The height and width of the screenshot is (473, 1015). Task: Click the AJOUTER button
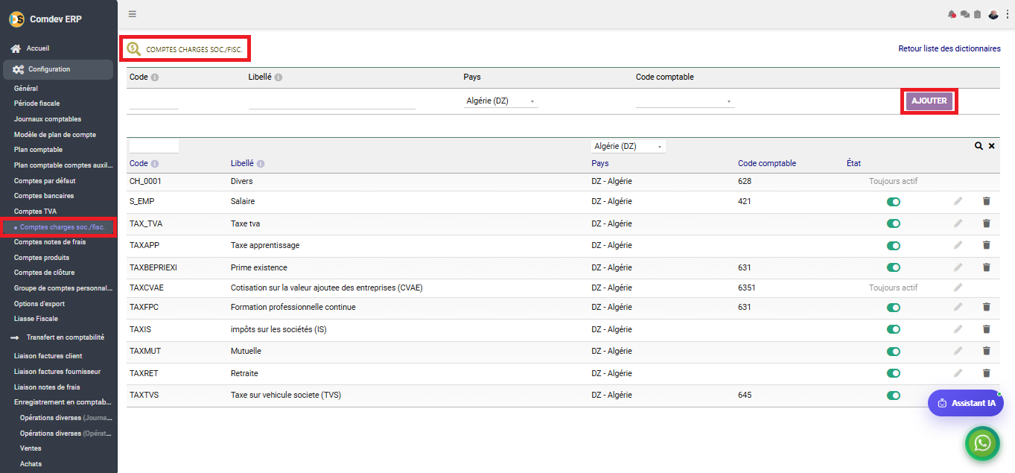pyautogui.click(x=929, y=101)
